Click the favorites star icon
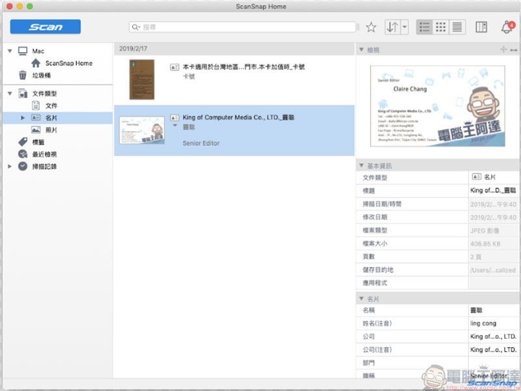Screen dimensions: 521x391 [x=371, y=27]
